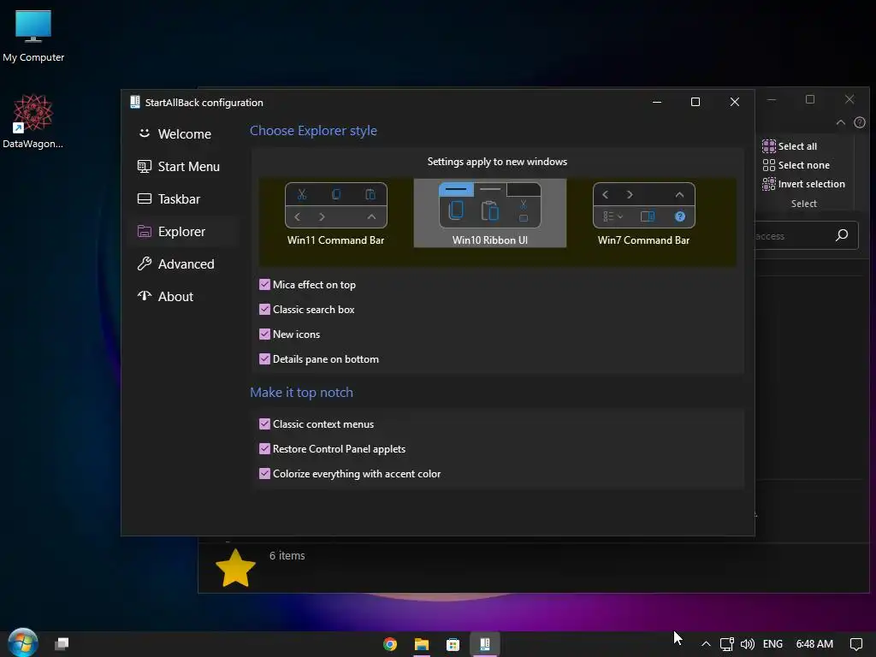Open the volume speaker tray icon
This screenshot has width=876, height=657.
point(747,644)
